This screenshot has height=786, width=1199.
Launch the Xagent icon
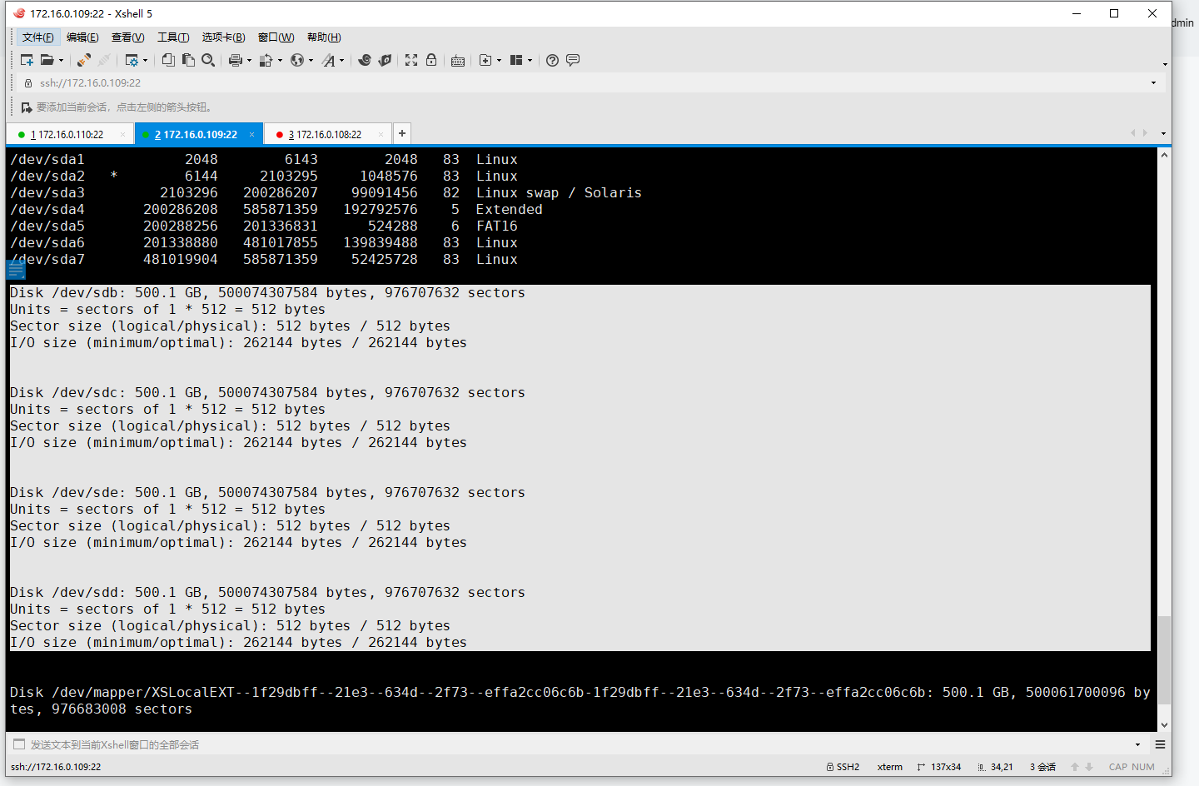pyautogui.click(x=385, y=60)
